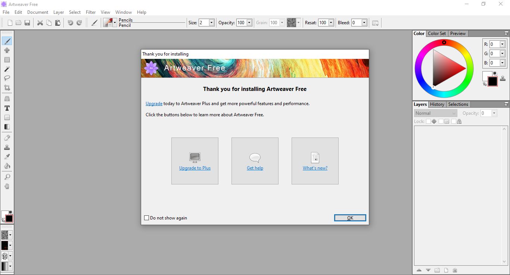
Task: Switch to the History tab
Action: click(437, 104)
